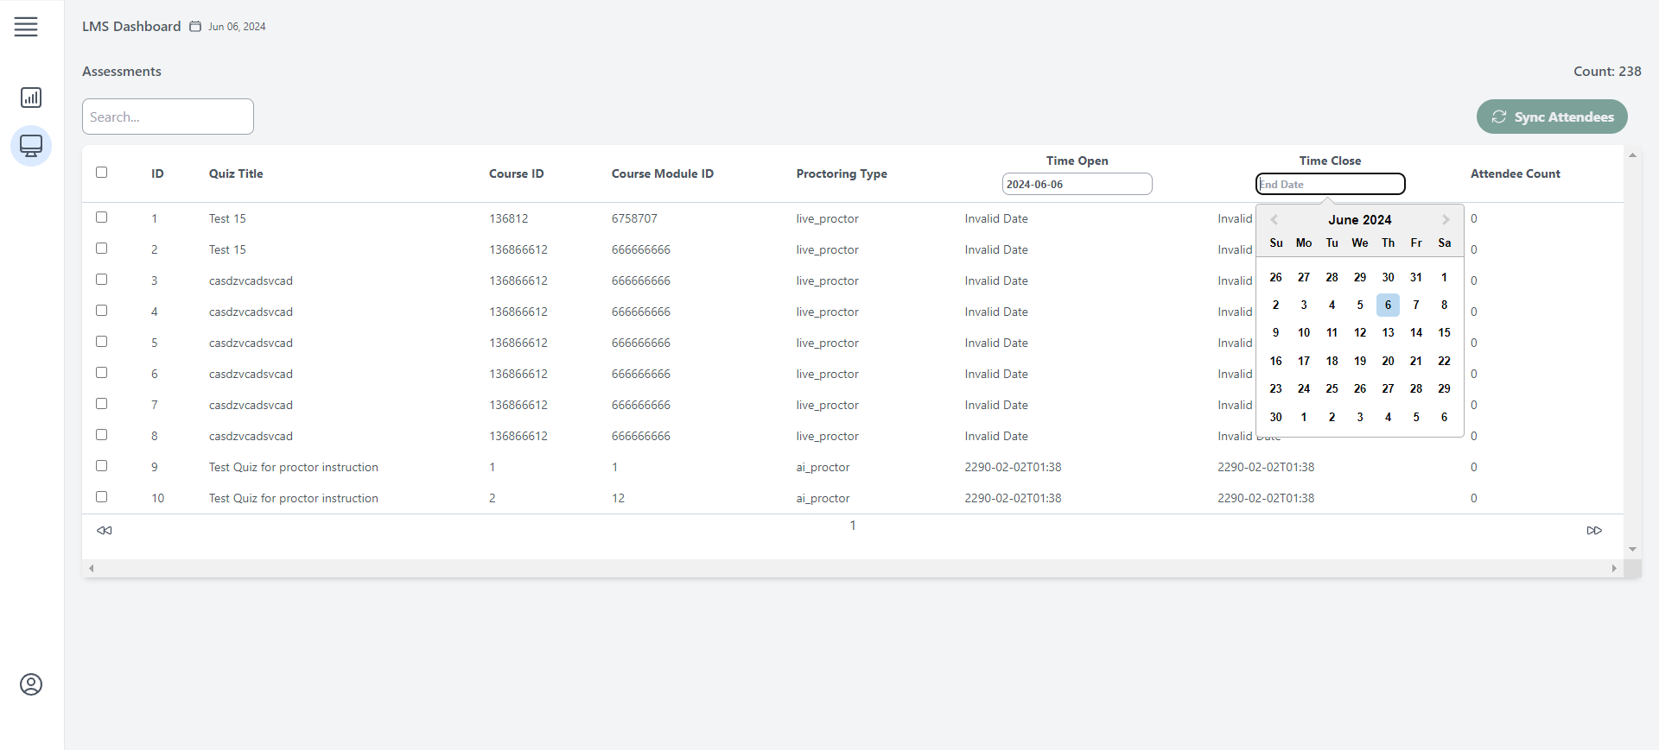
Task: Click the Course Module ID column header
Action: pos(663,173)
